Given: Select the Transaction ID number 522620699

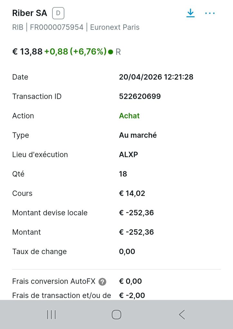Looking at the screenshot, I should click(x=140, y=96).
